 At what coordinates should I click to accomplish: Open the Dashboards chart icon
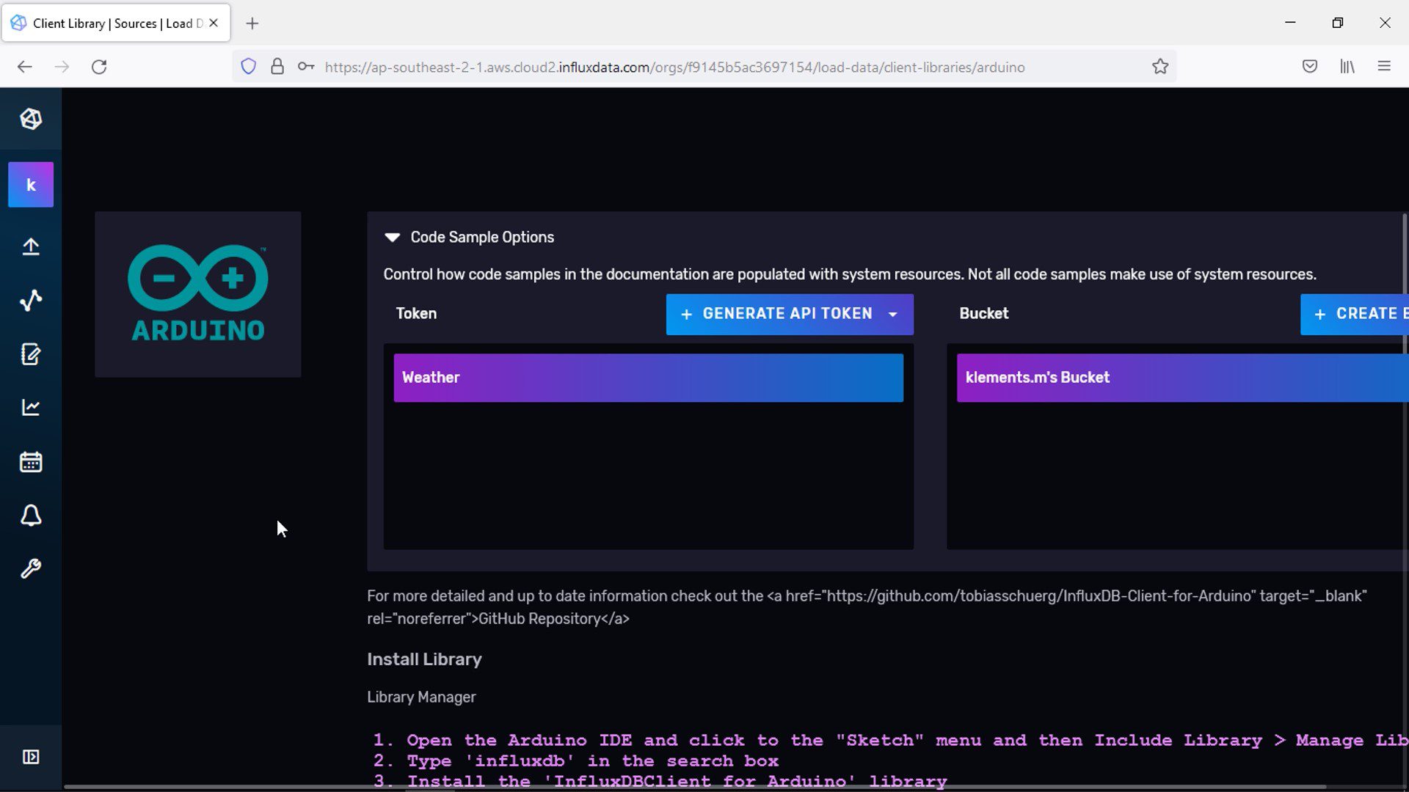click(31, 408)
